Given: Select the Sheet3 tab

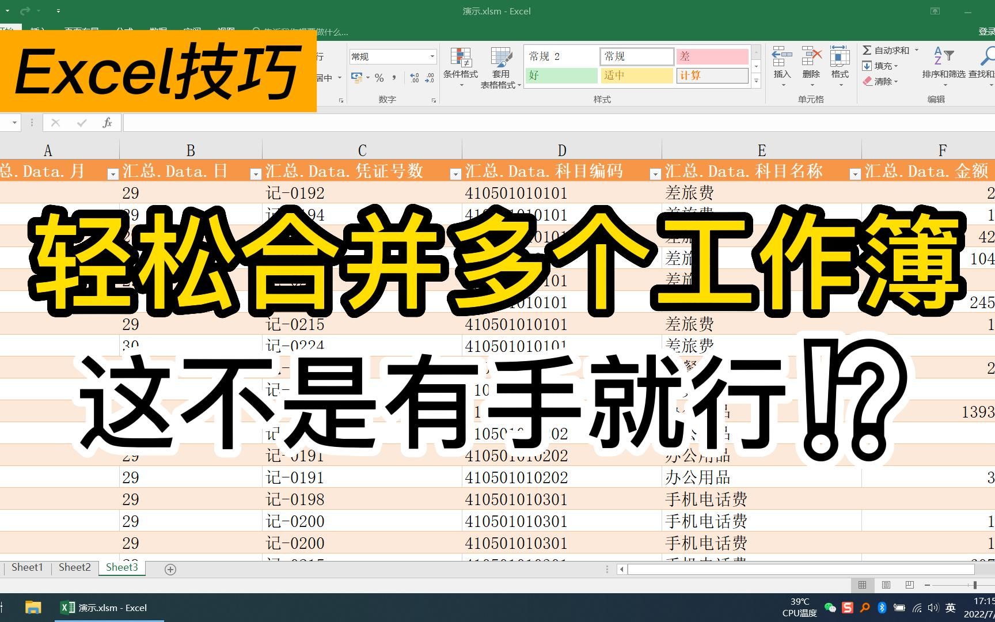Looking at the screenshot, I should point(122,567).
